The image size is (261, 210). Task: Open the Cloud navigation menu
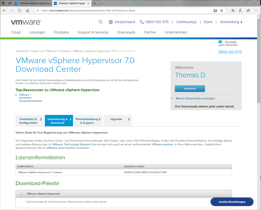pyautogui.click(x=16, y=32)
